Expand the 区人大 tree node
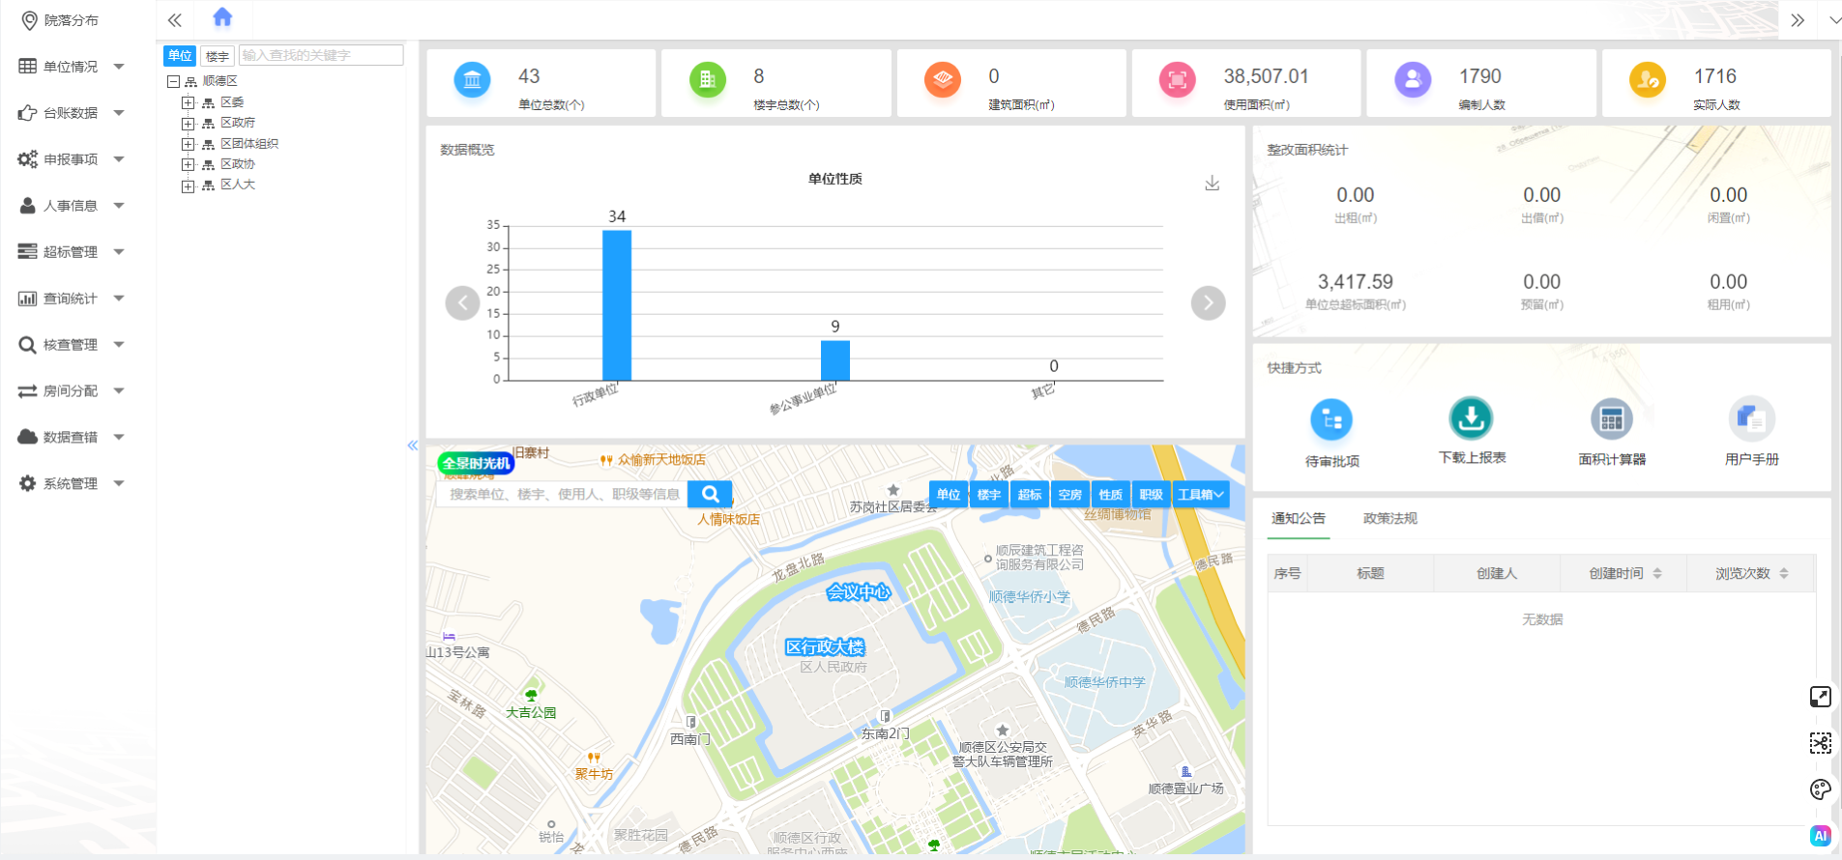This screenshot has width=1842, height=860. 188,186
